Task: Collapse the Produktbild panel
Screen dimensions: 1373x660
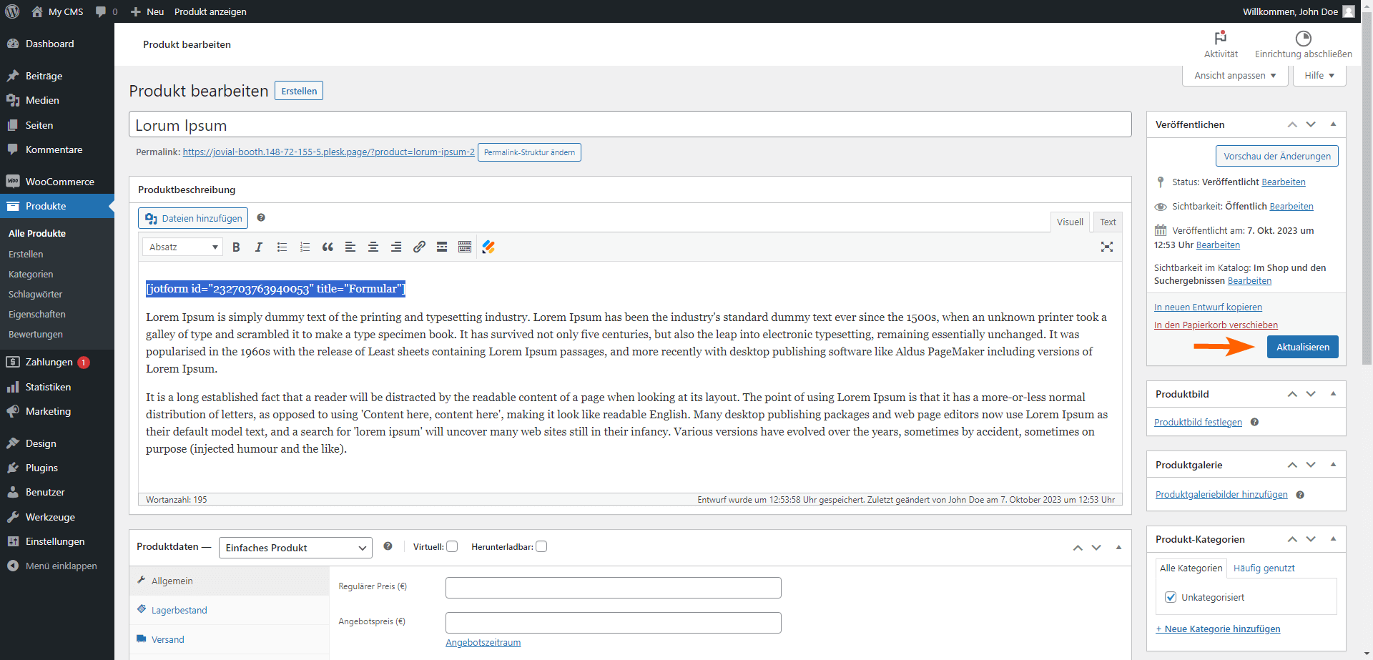Action: (1333, 394)
